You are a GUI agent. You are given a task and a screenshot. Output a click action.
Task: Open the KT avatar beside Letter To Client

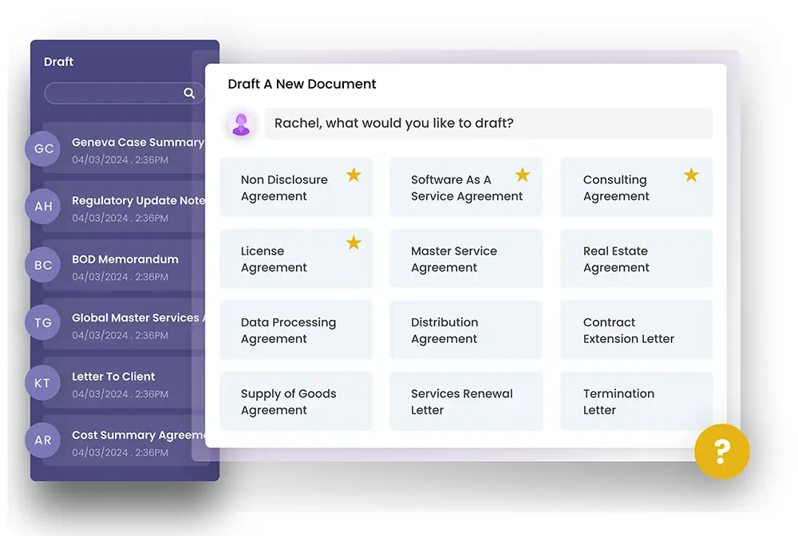(x=42, y=382)
